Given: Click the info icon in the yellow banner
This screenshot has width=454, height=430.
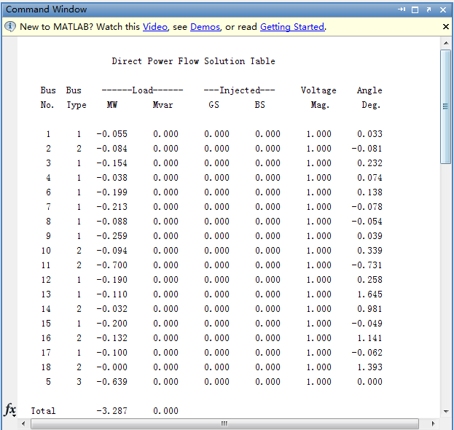Looking at the screenshot, I should 10,27.
